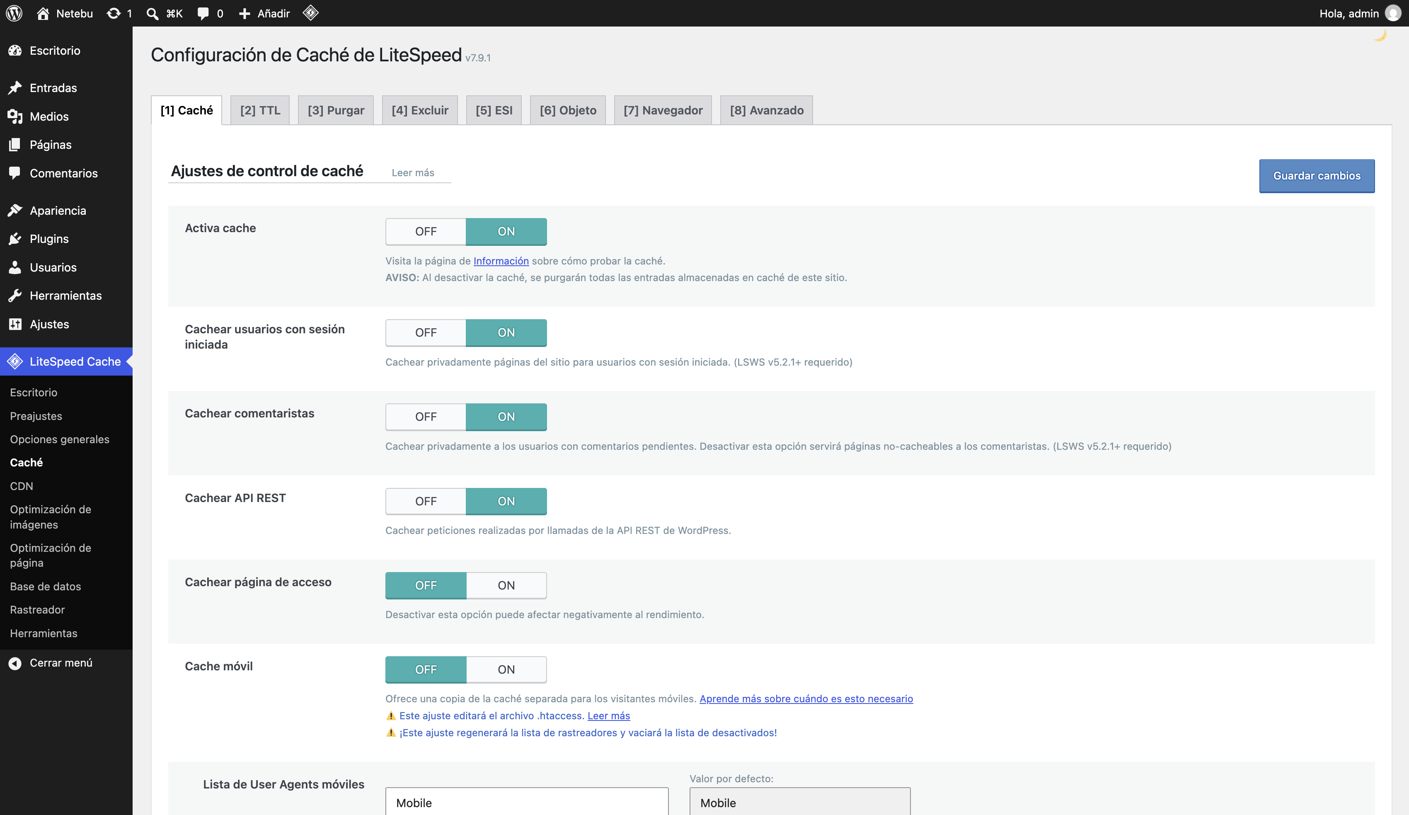Turn OFF Cachear usuarios con sesión iniciada
This screenshot has height=815, width=1409.
[426, 332]
